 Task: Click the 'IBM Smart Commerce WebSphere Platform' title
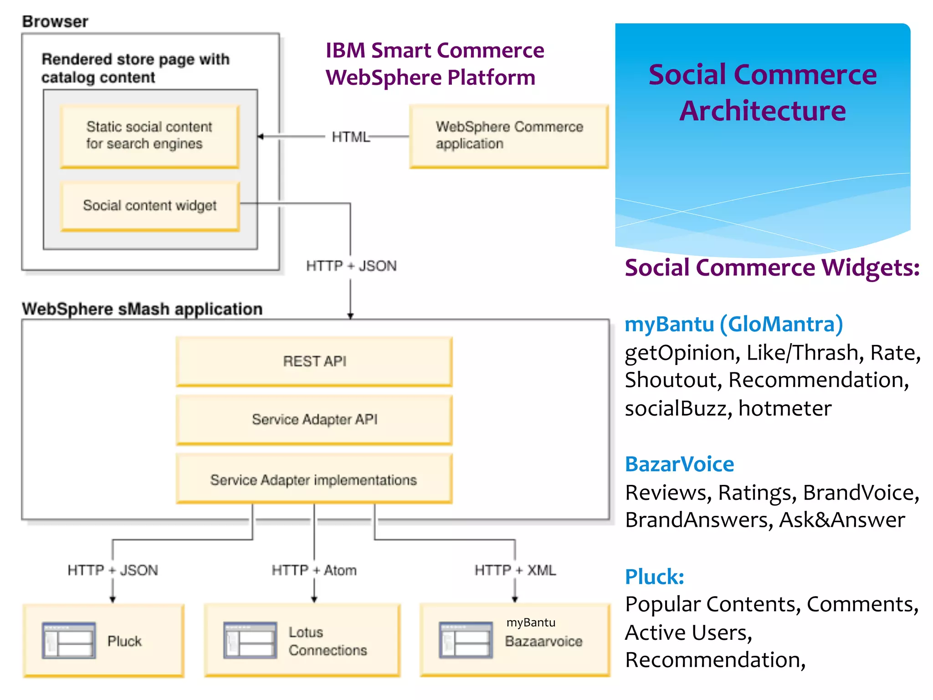click(x=435, y=64)
